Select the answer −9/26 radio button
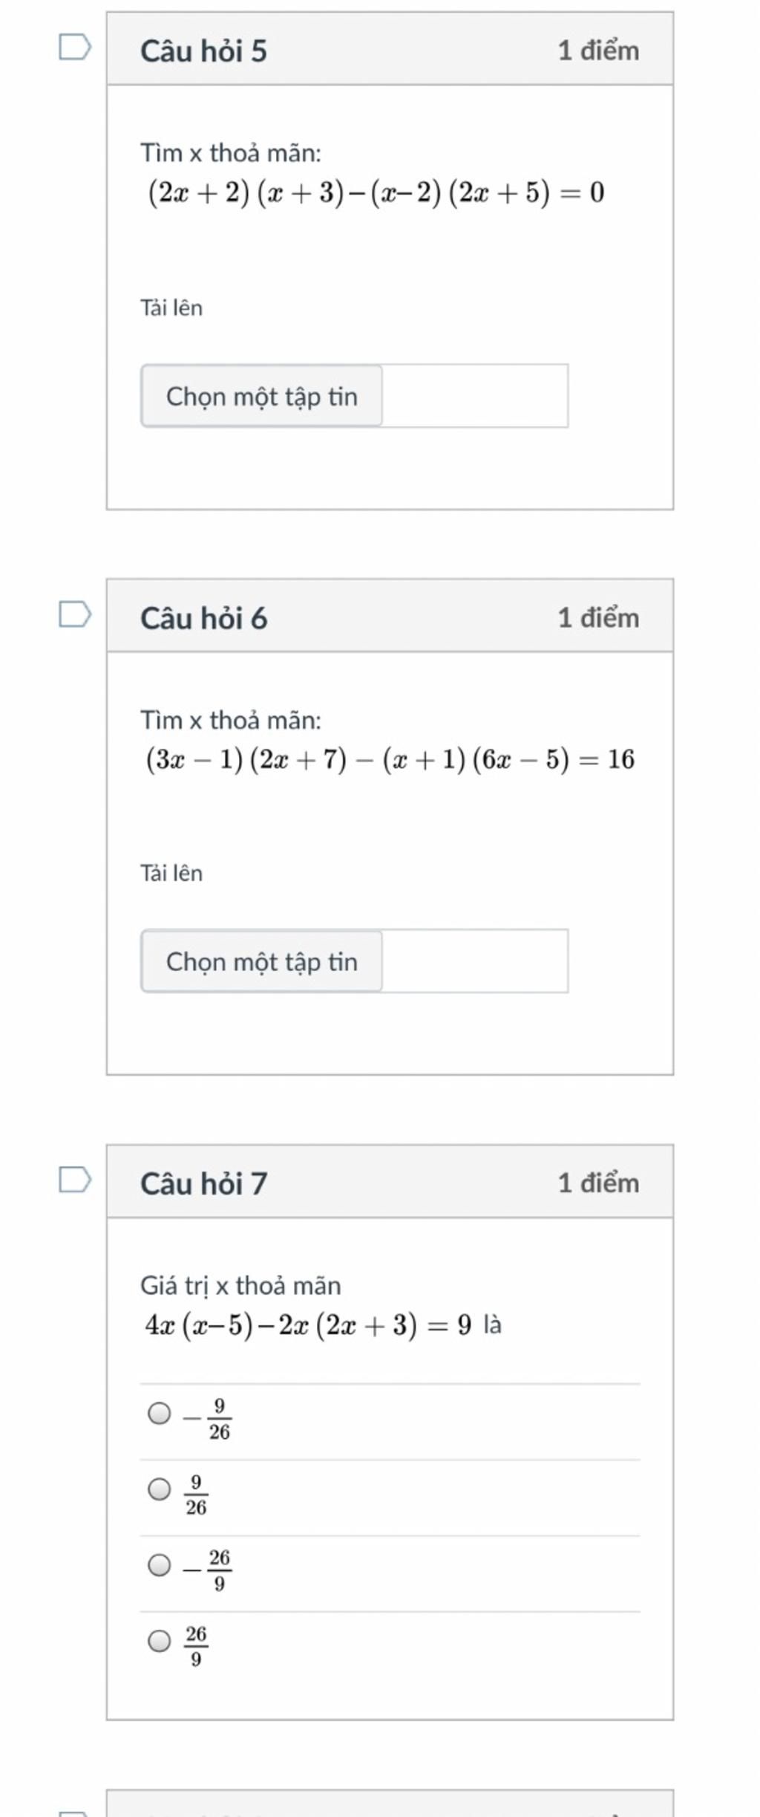The width and height of the screenshot is (760, 1817). point(159,1413)
